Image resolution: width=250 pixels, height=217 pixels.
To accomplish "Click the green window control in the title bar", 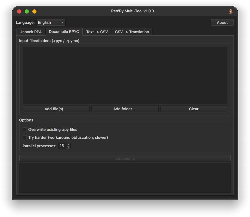I will 27,11.
